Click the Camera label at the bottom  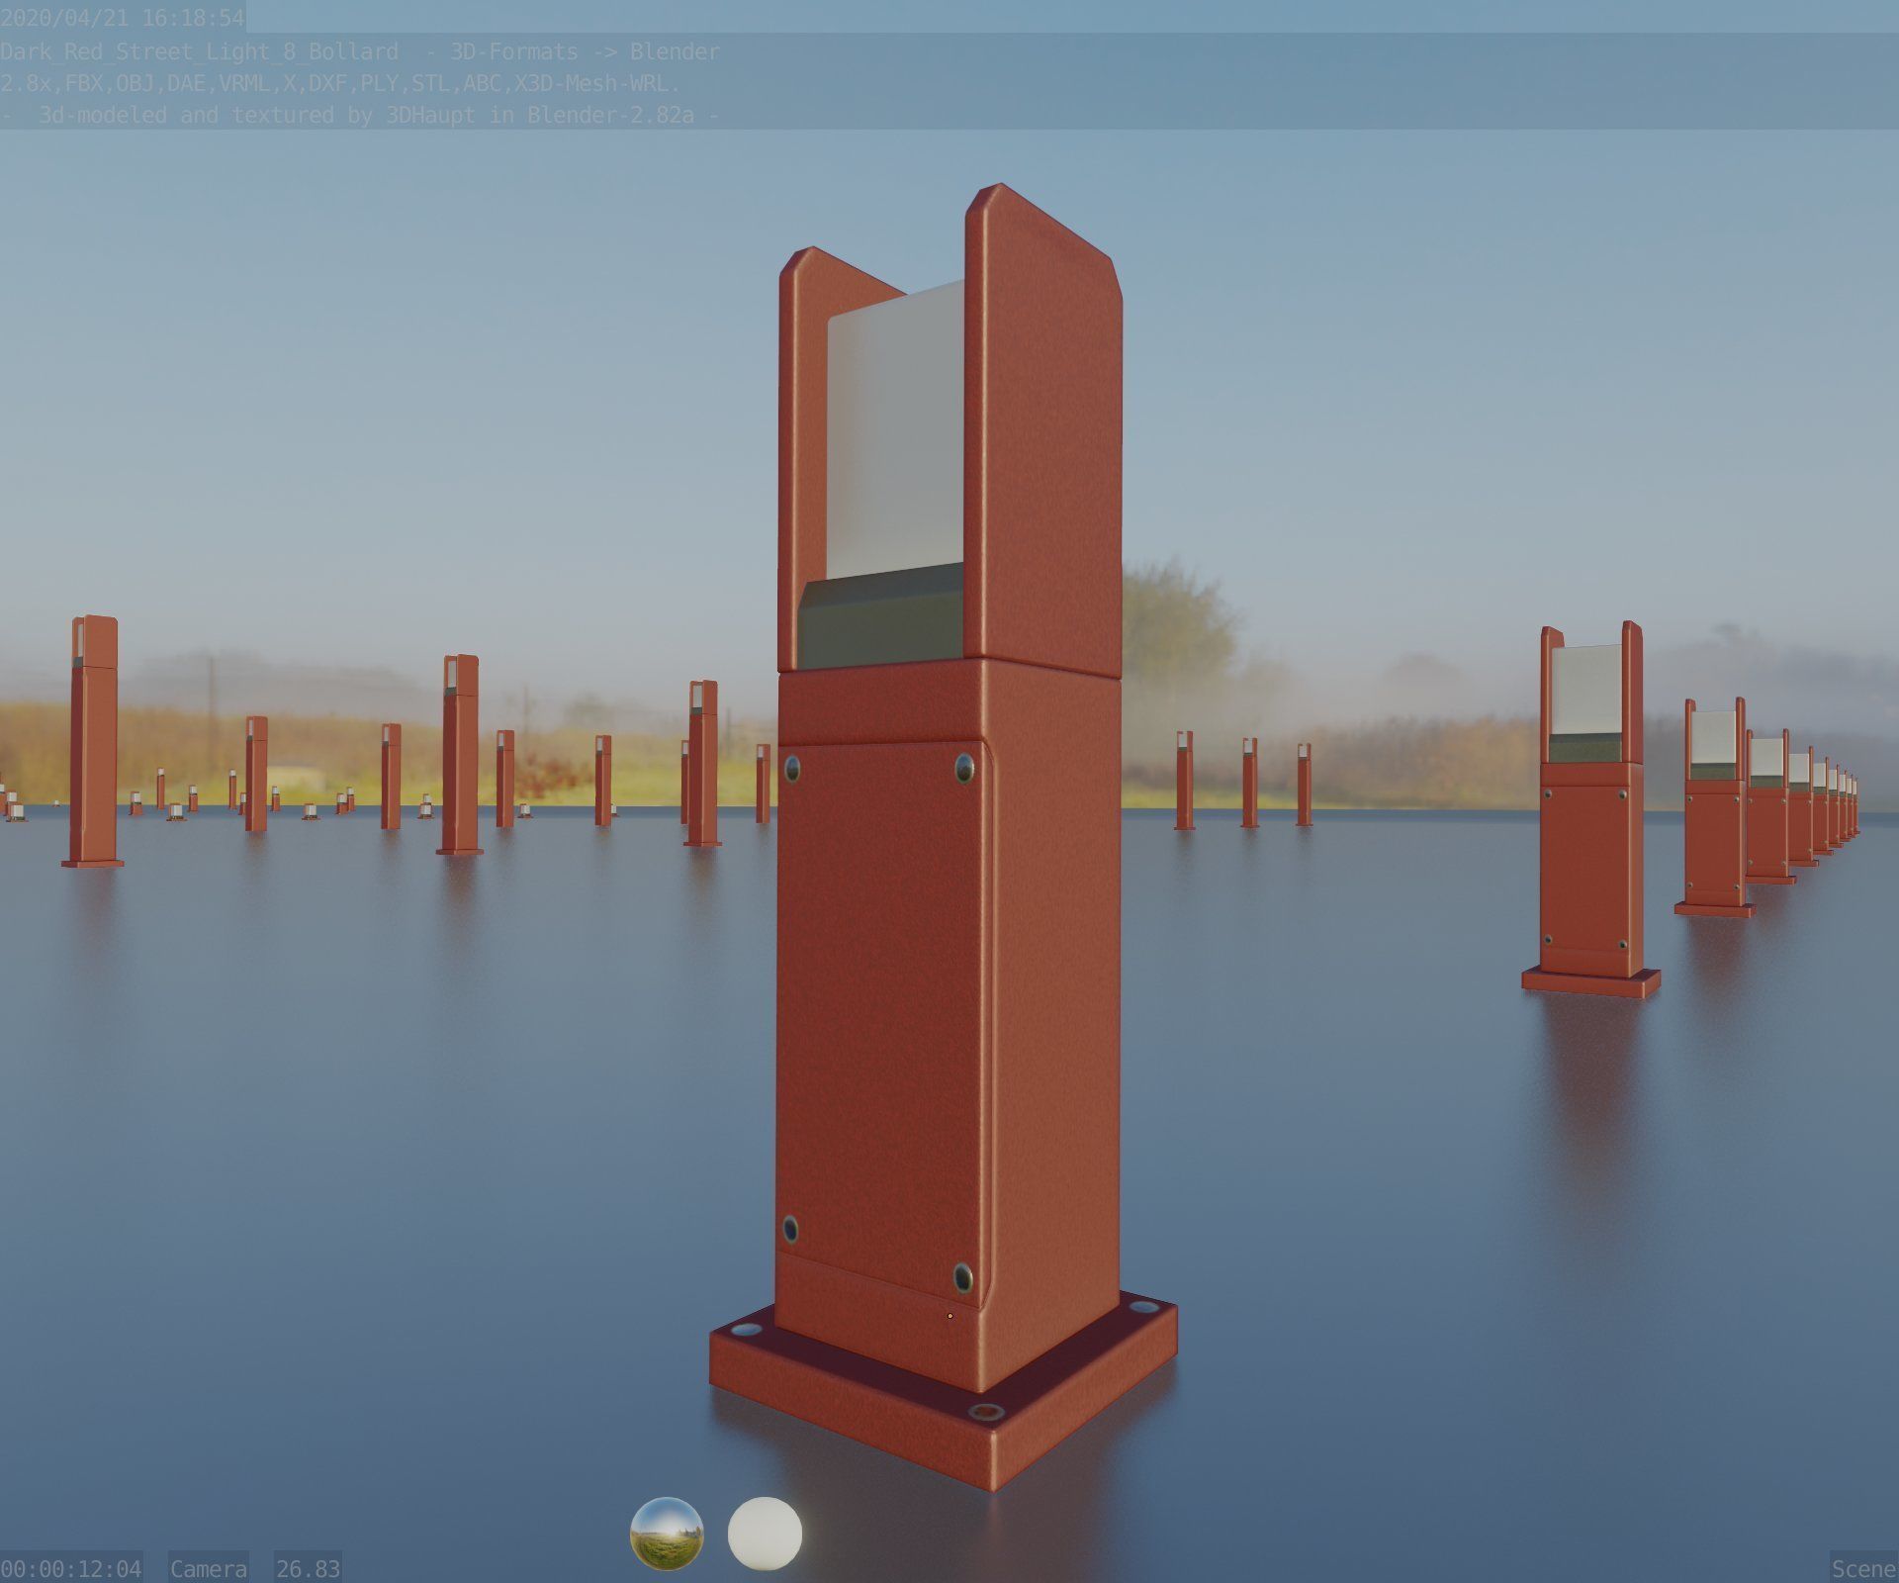209,1568
